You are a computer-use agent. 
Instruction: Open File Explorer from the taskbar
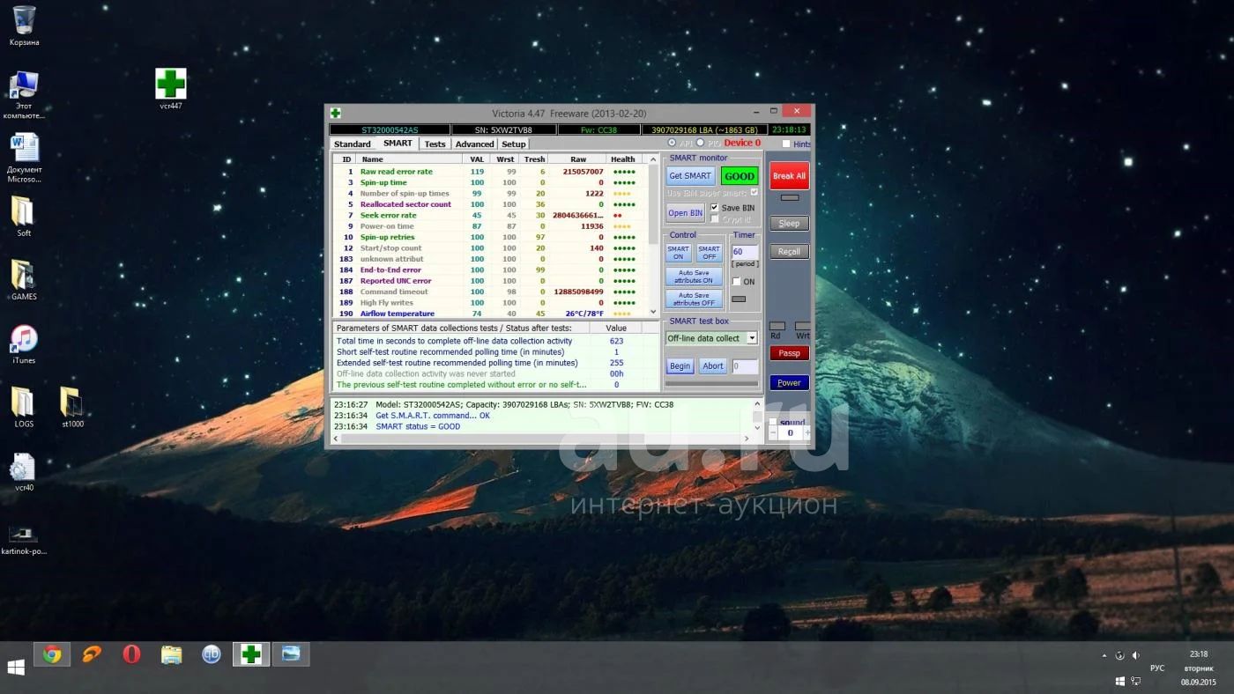click(171, 654)
